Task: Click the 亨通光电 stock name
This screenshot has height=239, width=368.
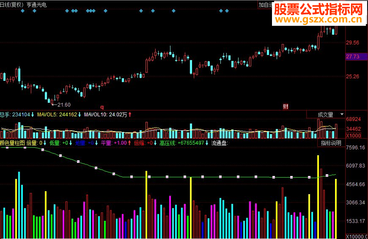Action: (37, 5)
